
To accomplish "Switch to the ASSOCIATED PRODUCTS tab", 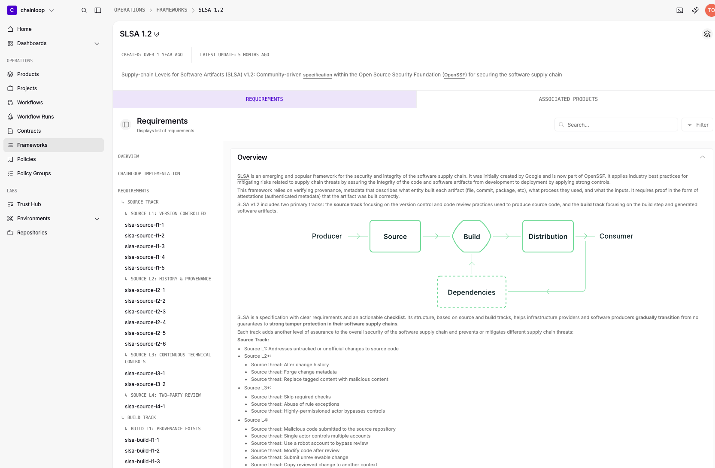I will tap(568, 99).
